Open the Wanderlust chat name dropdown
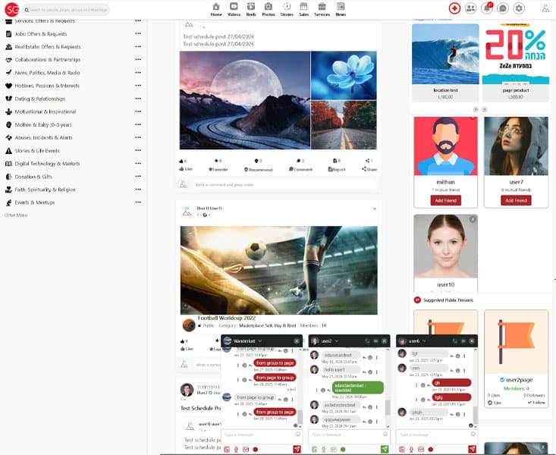The image size is (556, 455). click(260, 341)
